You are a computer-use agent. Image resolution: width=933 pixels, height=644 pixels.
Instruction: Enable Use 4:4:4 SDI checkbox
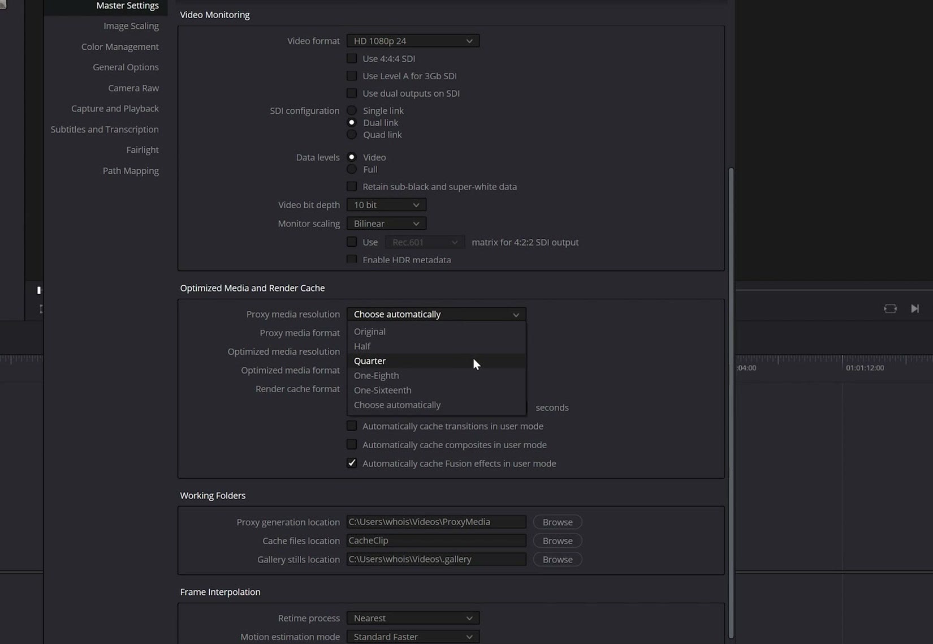[x=352, y=58]
